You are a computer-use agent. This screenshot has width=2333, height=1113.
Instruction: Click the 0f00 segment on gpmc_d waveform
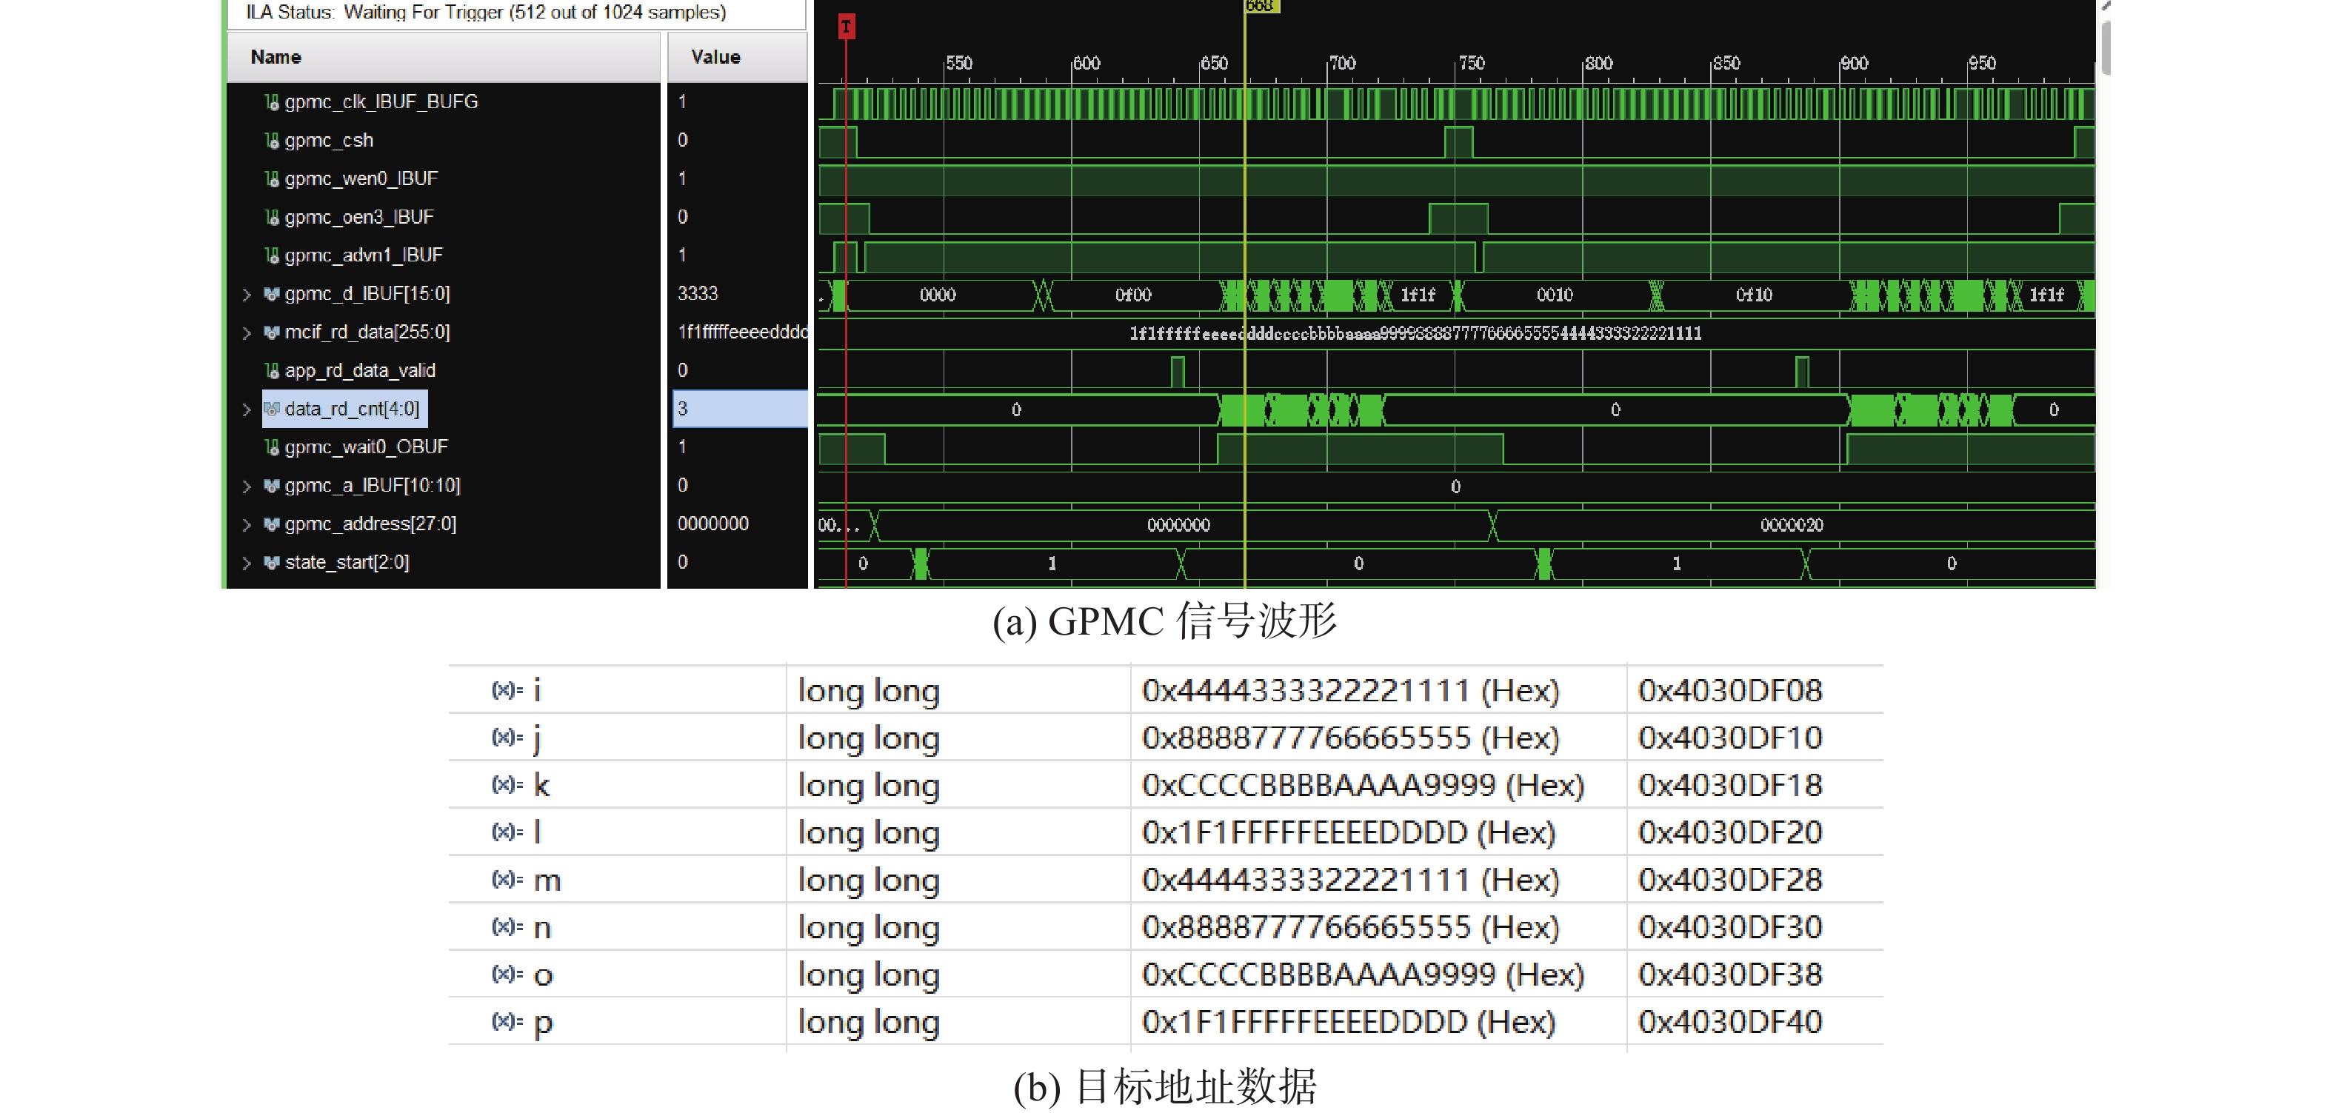1133,295
